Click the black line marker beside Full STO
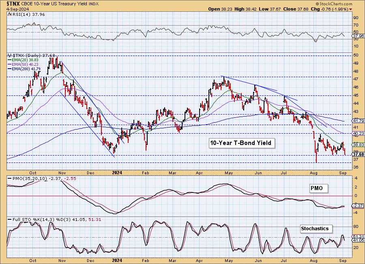365x264 pixels. (10, 219)
